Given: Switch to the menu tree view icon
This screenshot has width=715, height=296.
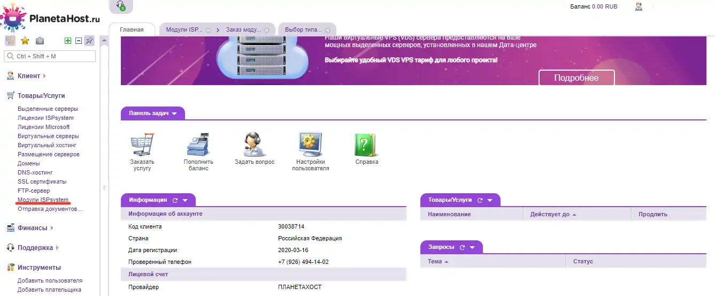Looking at the screenshot, I should (x=10, y=41).
